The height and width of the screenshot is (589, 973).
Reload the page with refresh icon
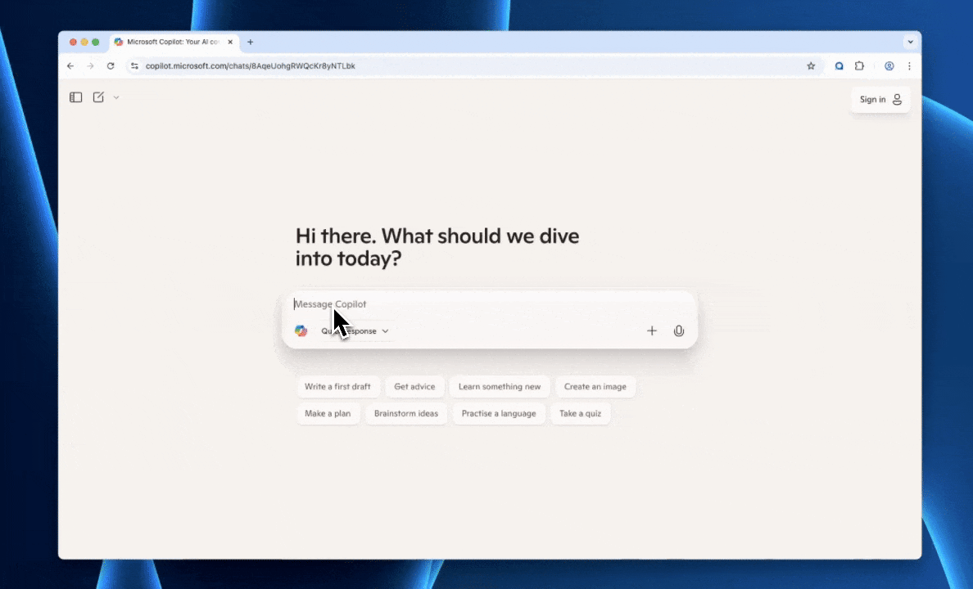(111, 65)
